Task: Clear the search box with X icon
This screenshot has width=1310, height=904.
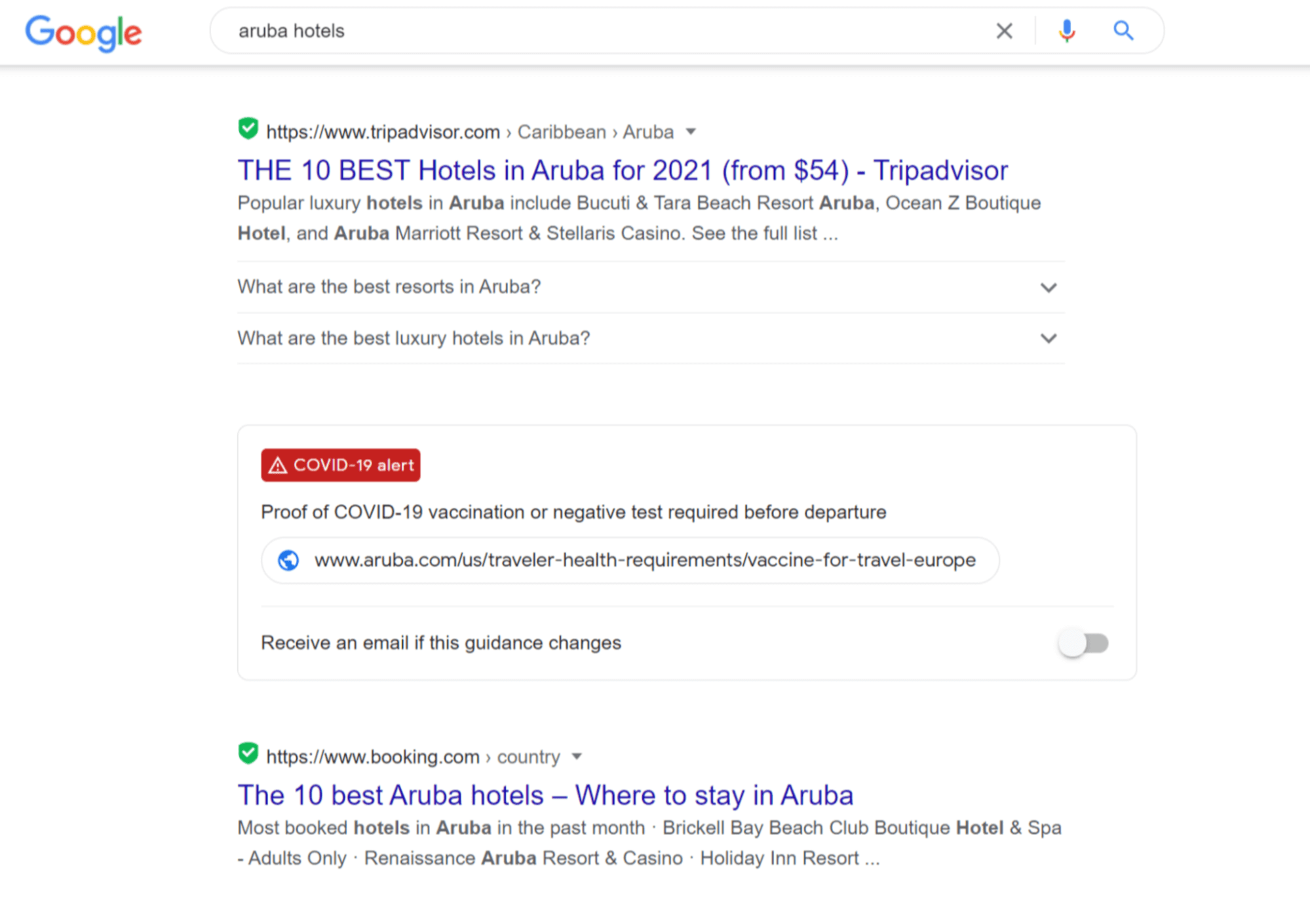Action: coord(1004,31)
